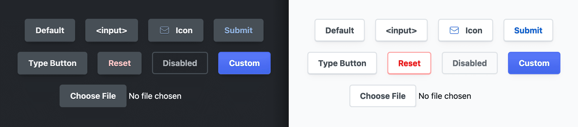Click the envelope icon in the dark theme Icon button
This screenshot has width=578, height=127.
coord(164,30)
